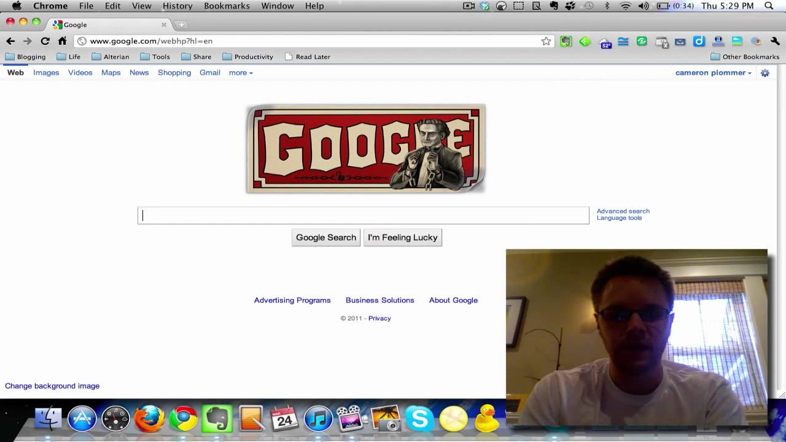The image size is (786, 442).
Task: Bookmark this page with the star icon
Action: (x=546, y=41)
